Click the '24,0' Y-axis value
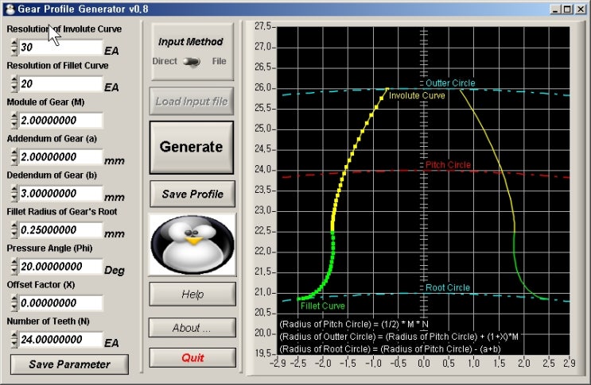591x385 pixels. pos(262,170)
